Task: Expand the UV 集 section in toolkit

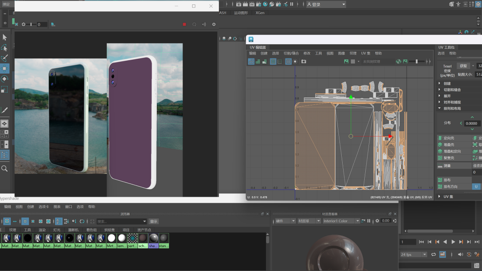Action: [x=439, y=196]
